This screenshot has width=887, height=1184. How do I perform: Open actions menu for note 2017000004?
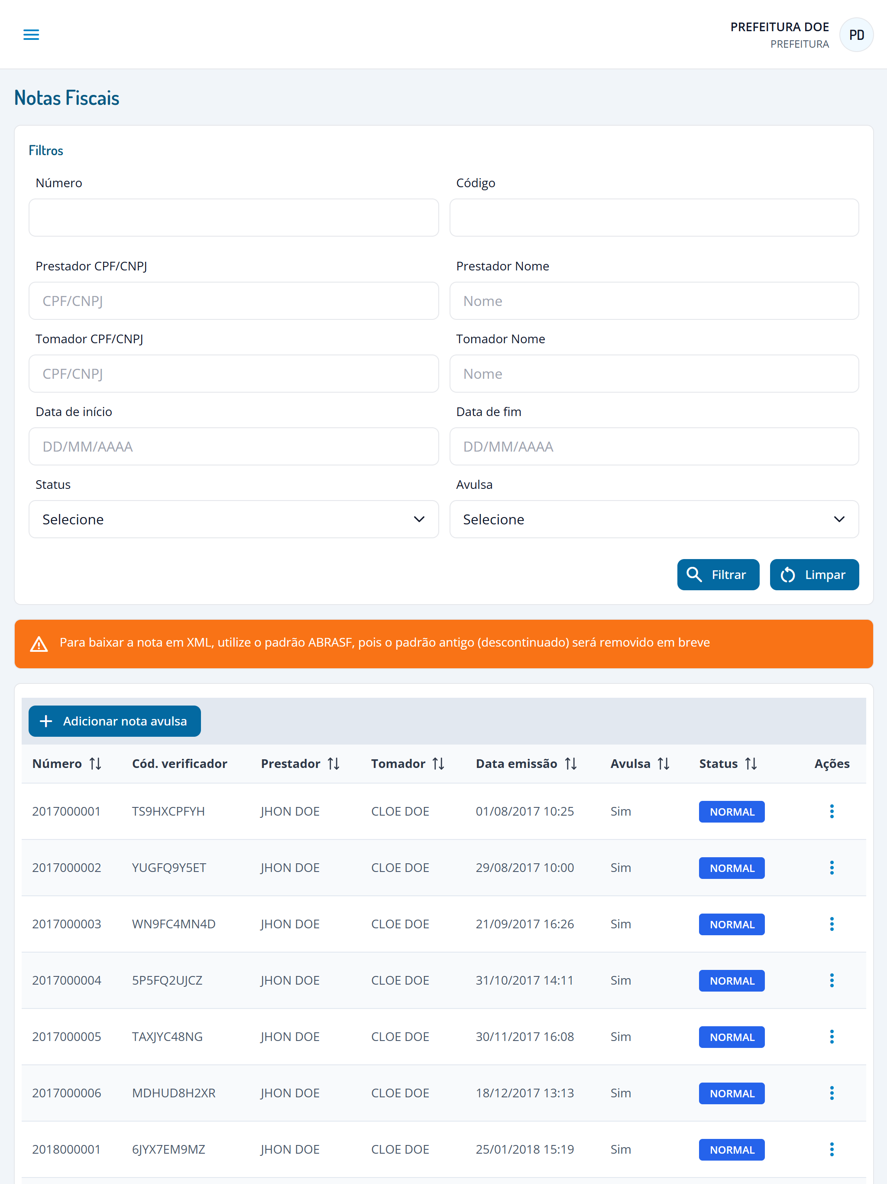coord(832,981)
